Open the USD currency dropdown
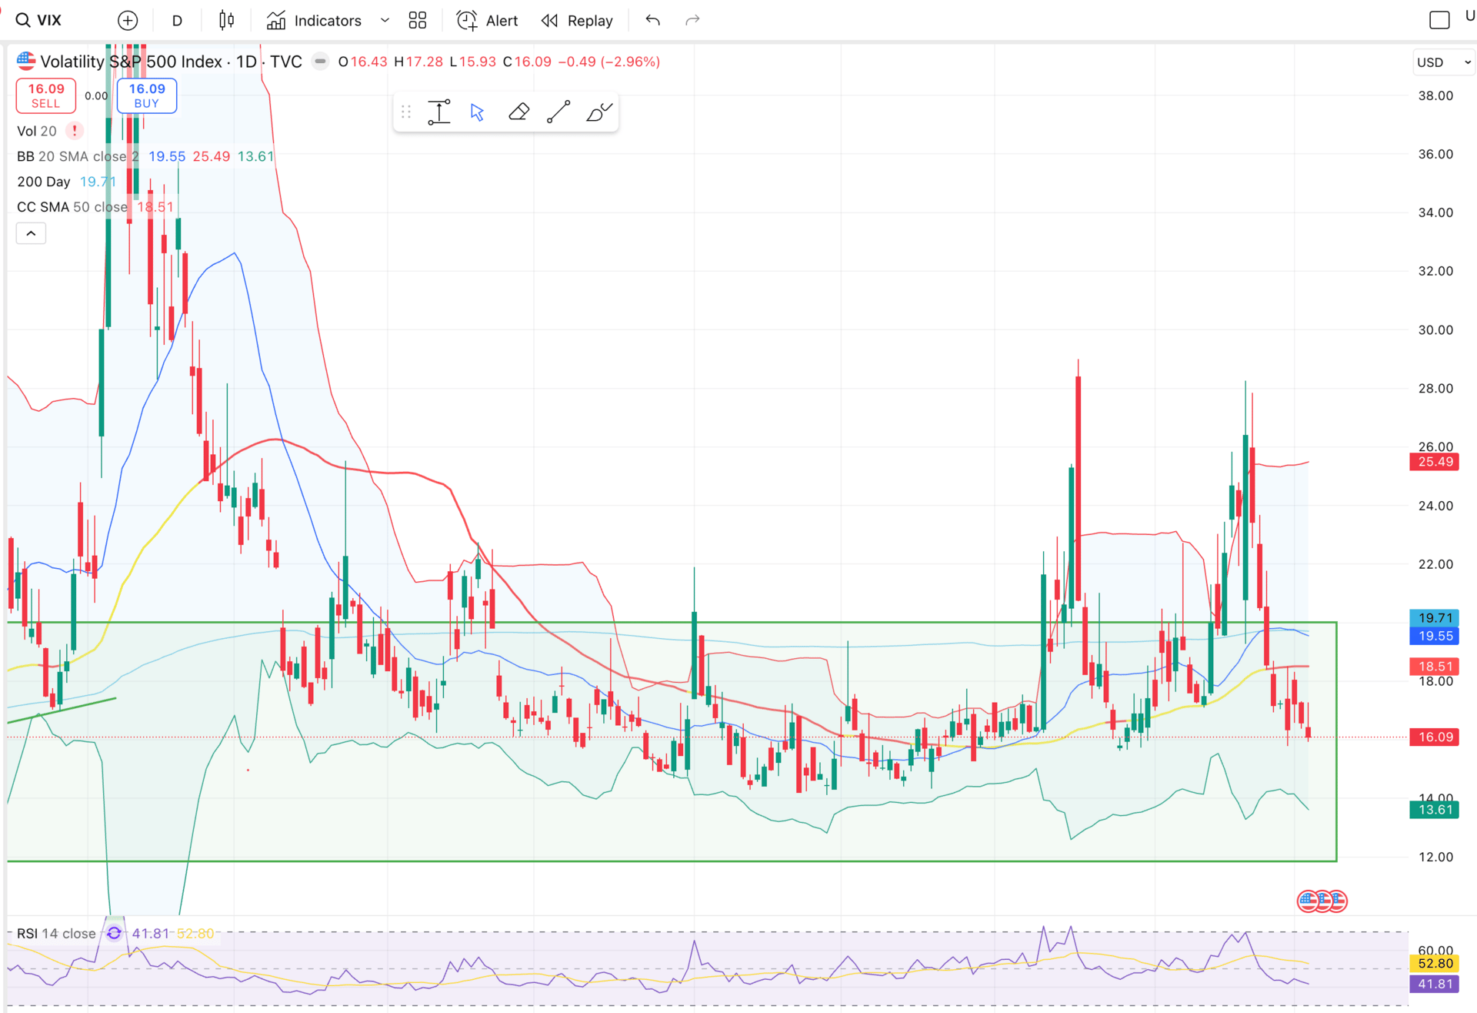This screenshot has height=1013, width=1477. click(1443, 62)
